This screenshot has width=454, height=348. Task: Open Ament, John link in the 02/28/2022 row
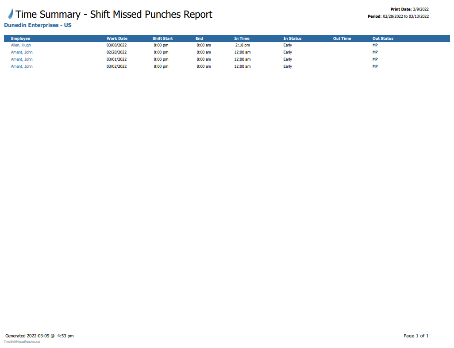(22, 52)
